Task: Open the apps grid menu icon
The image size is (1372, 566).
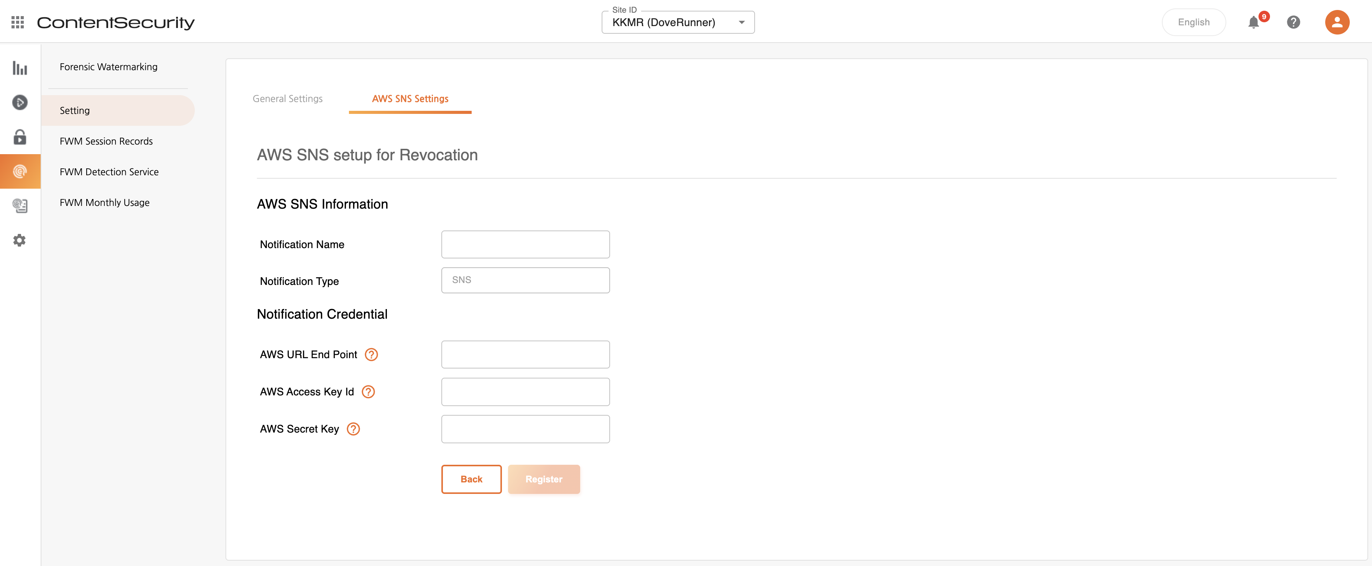Action: point(18,22)
